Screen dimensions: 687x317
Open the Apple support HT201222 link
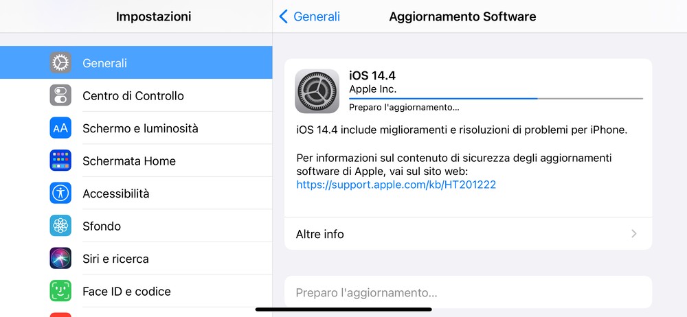[396, 185]
